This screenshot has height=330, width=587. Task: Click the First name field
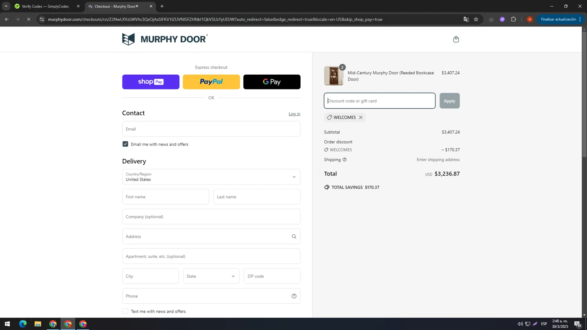click(166, 197)
